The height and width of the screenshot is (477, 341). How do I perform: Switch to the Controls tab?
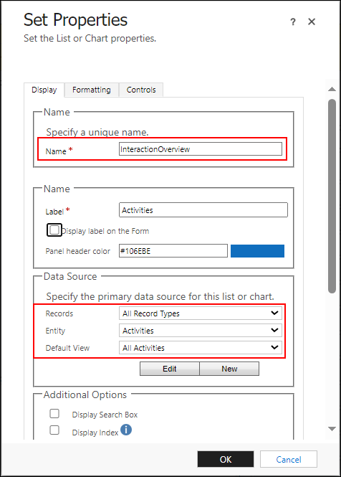141,90
